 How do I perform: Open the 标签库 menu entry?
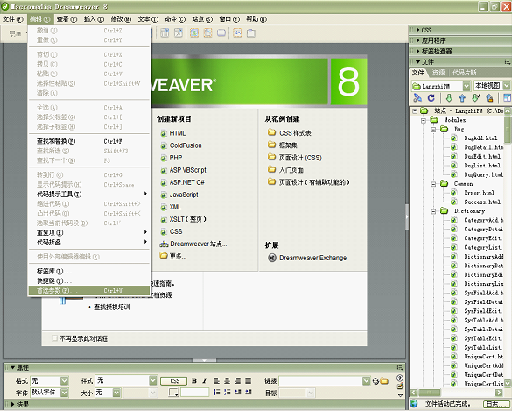coord(89,272)
